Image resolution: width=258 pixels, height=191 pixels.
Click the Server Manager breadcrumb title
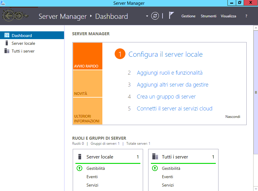[x=63, y=16]
